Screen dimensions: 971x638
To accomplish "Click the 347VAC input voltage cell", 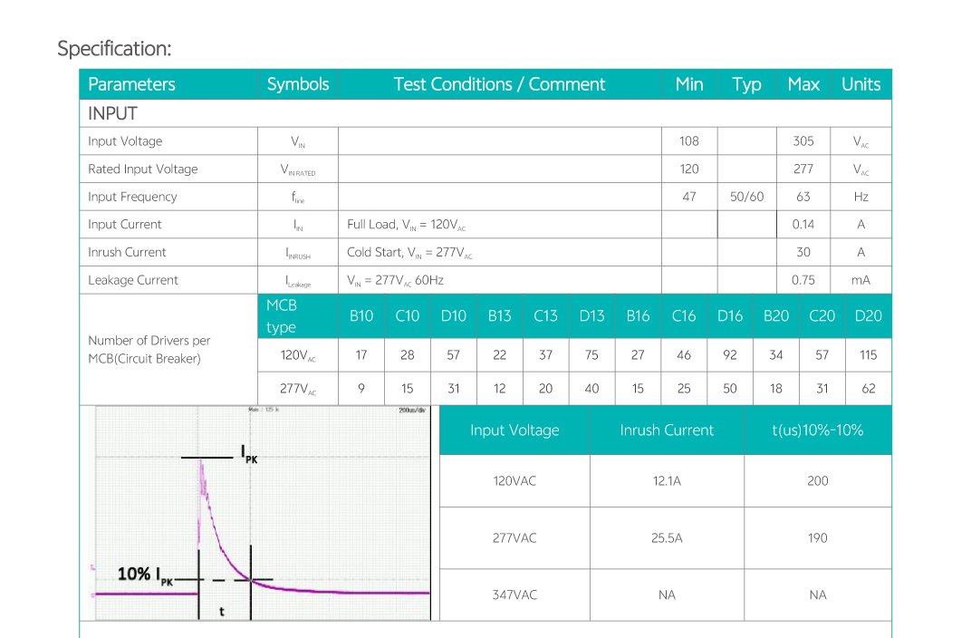I will 514,595.
